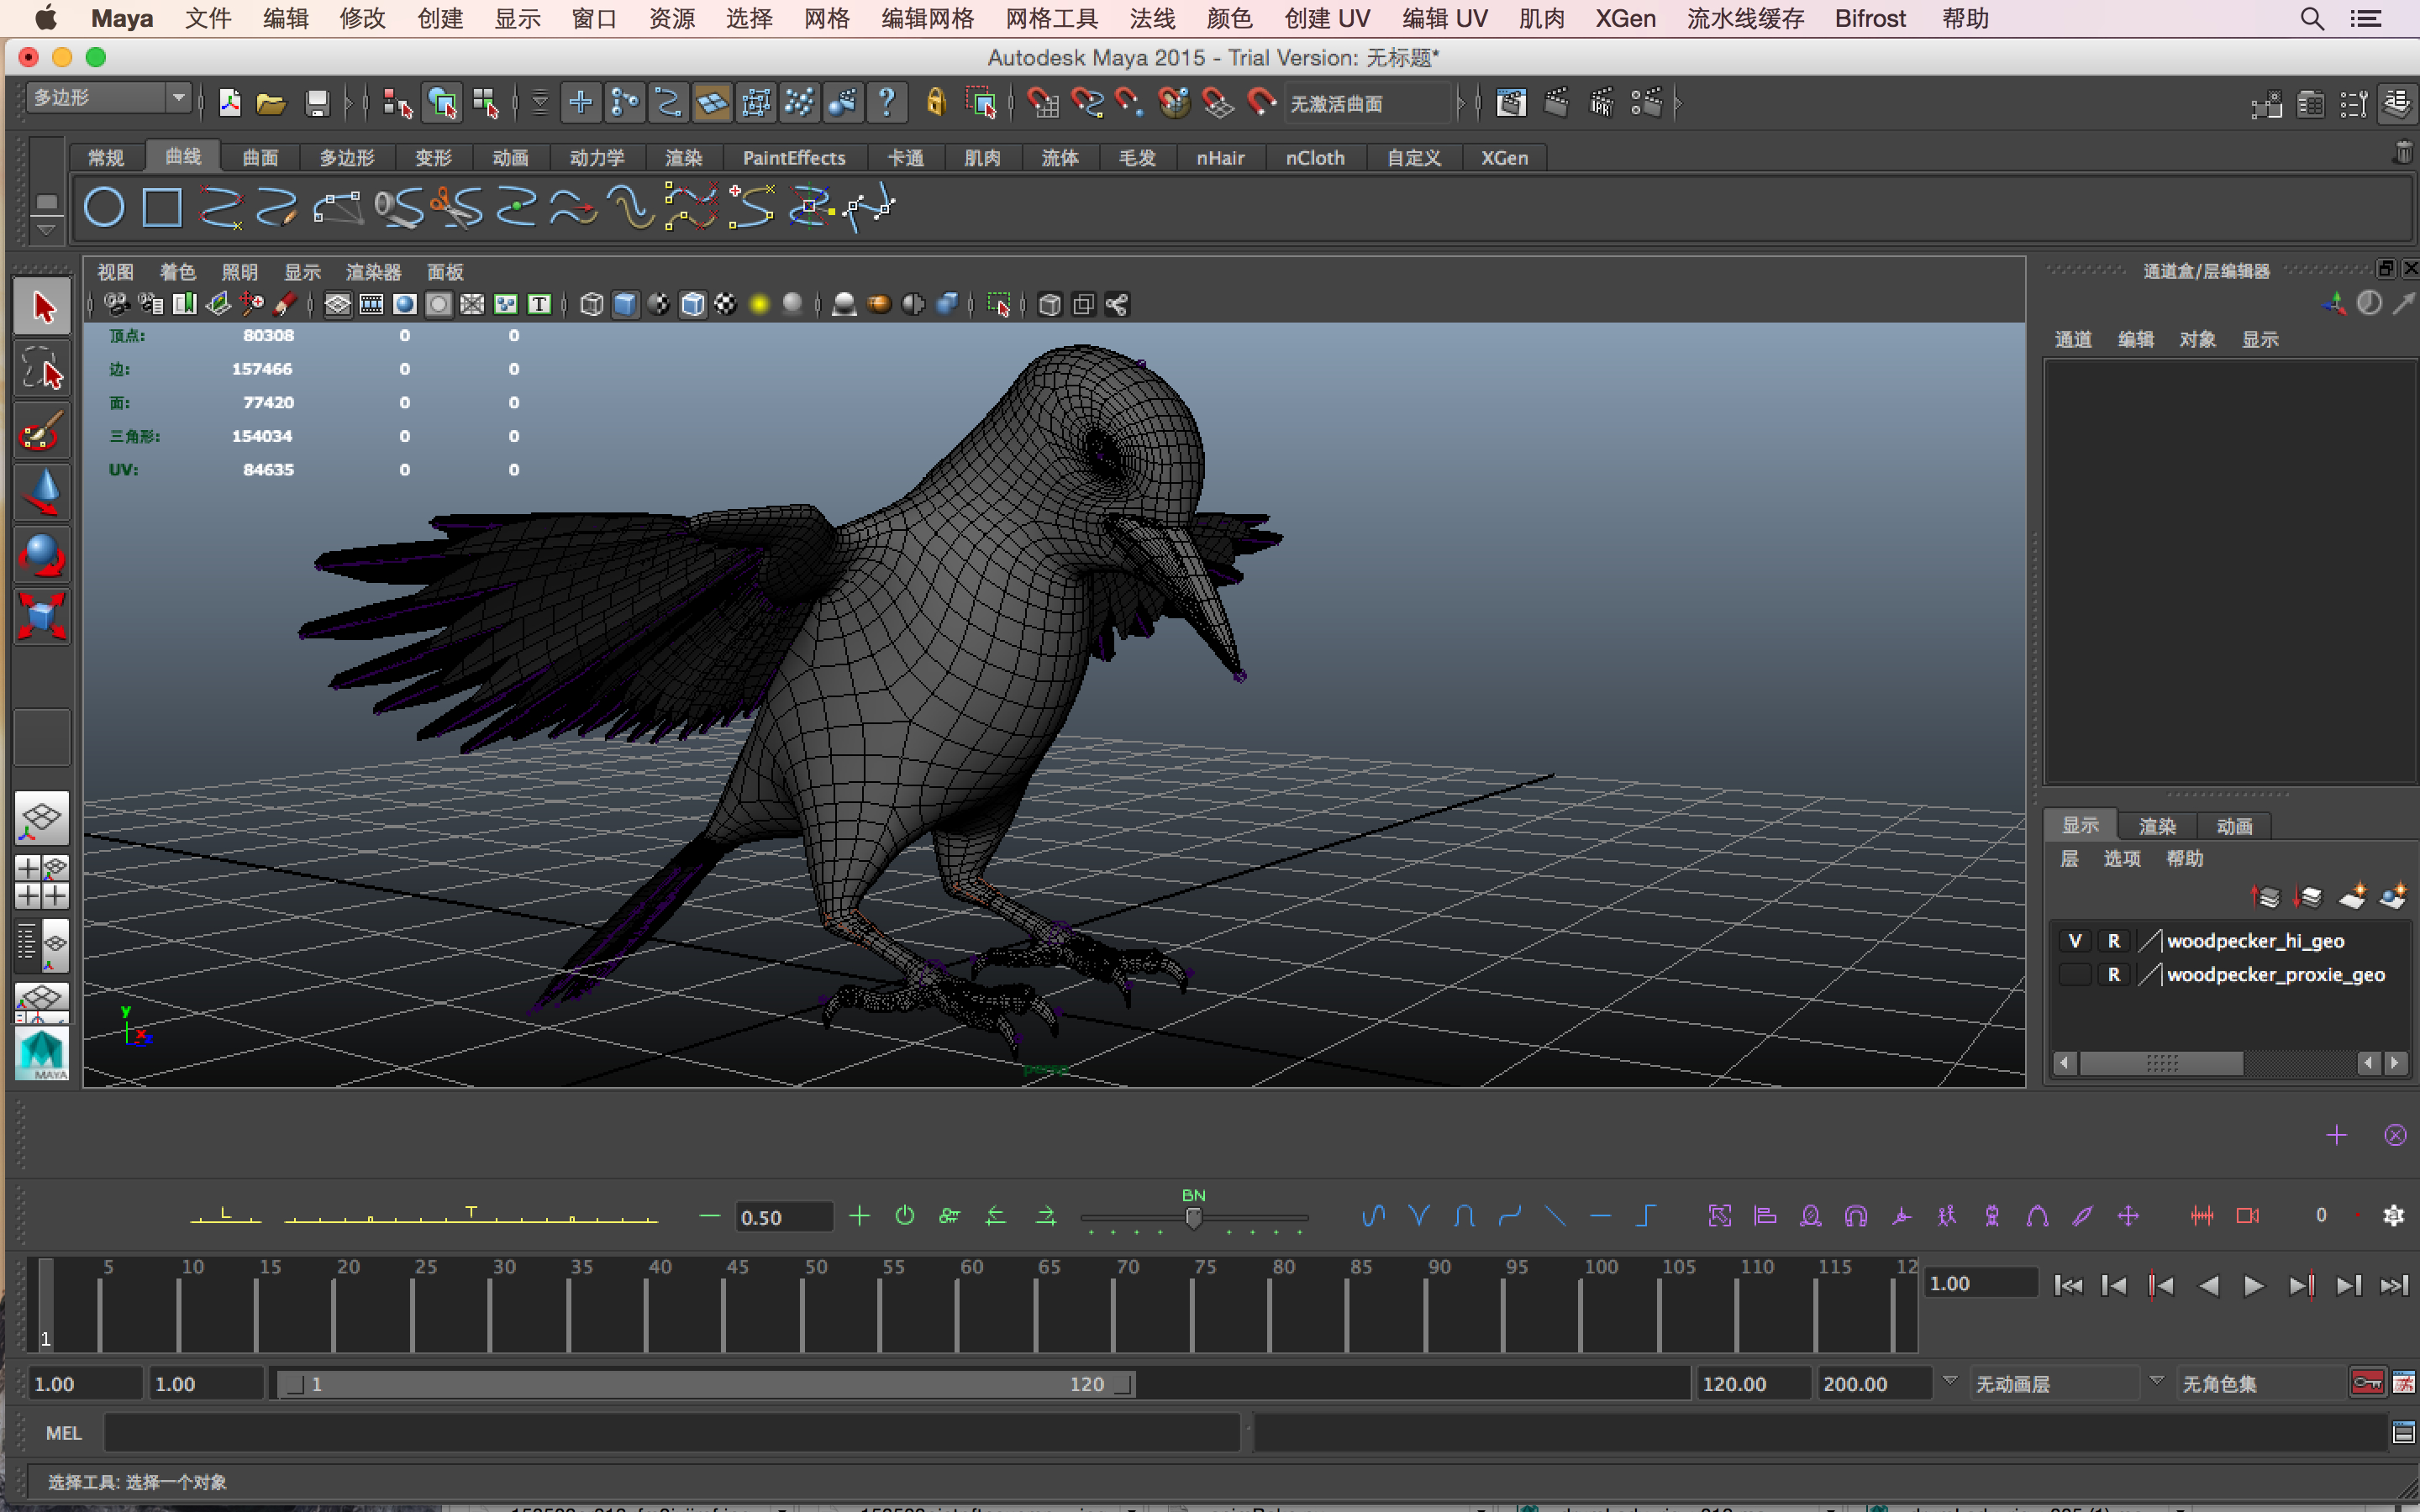Switch to the PaintEffects shelf tab
2420x1512 pixels.
(795, 157)
